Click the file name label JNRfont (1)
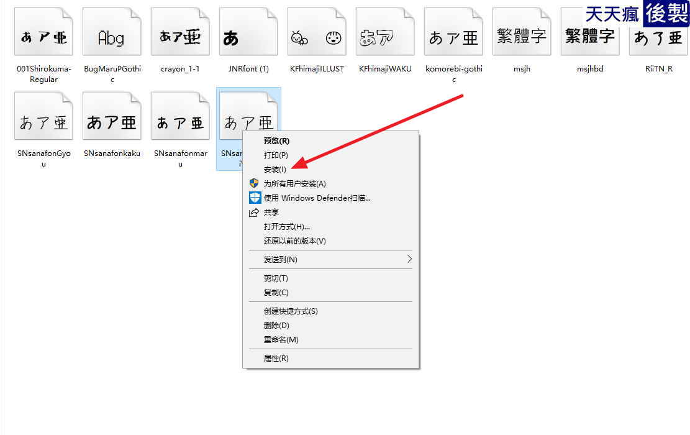 click(248, 69)
